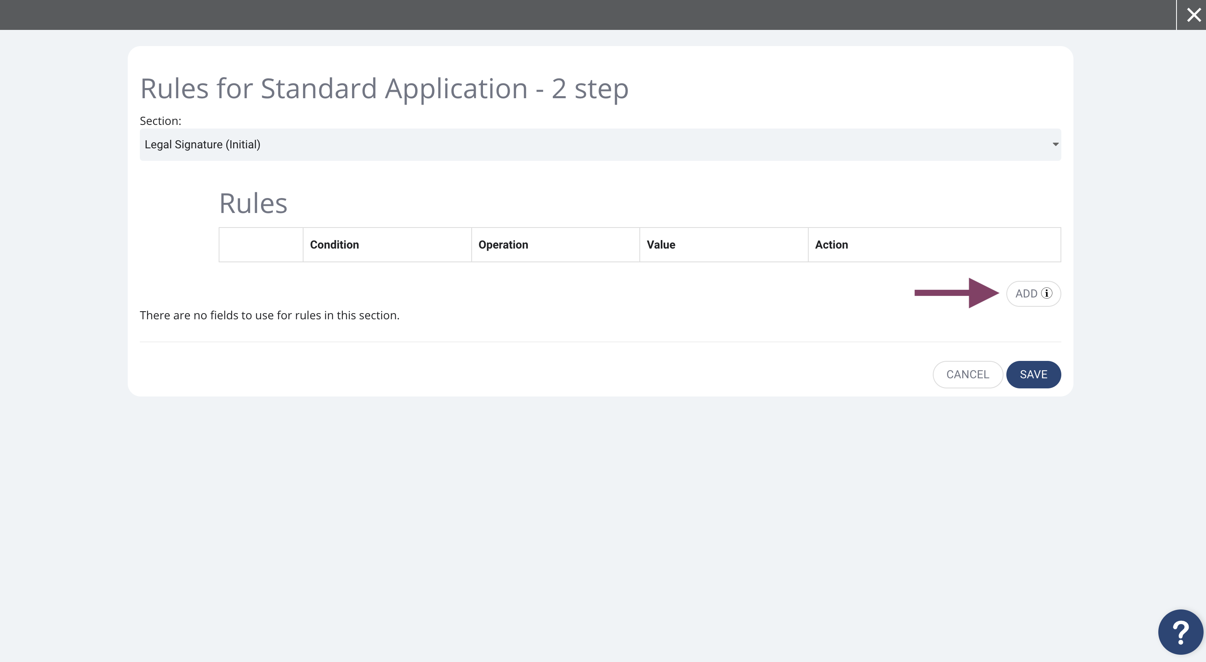The image size is (1206, 662).
Task: Click the 'Section:' label
Action: 160,121
